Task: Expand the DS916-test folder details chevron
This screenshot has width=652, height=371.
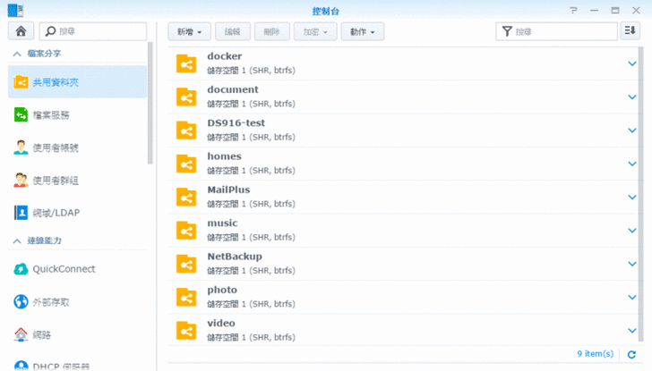Action: (x=632, y=131)
